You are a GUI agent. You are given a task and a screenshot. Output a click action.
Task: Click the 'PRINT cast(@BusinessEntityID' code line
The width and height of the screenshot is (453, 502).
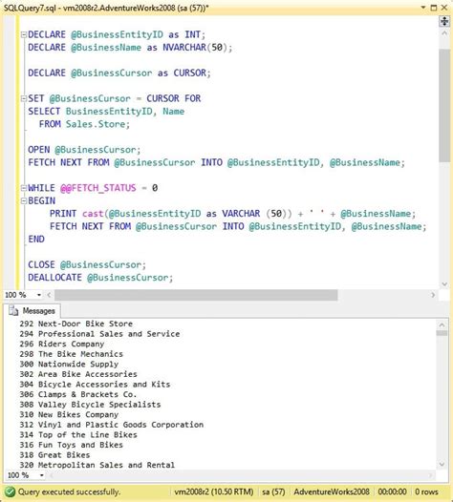[x=232, y=214]
